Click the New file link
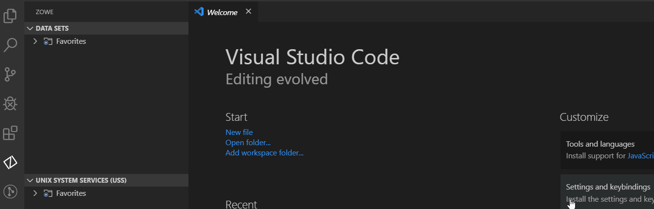Viewport: 654px width, 209px height. coord(239,132)
